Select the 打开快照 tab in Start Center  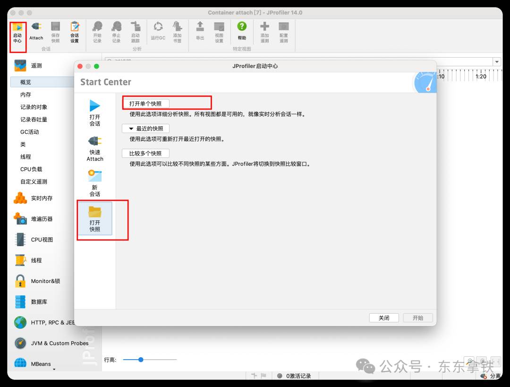coord(94,219)
